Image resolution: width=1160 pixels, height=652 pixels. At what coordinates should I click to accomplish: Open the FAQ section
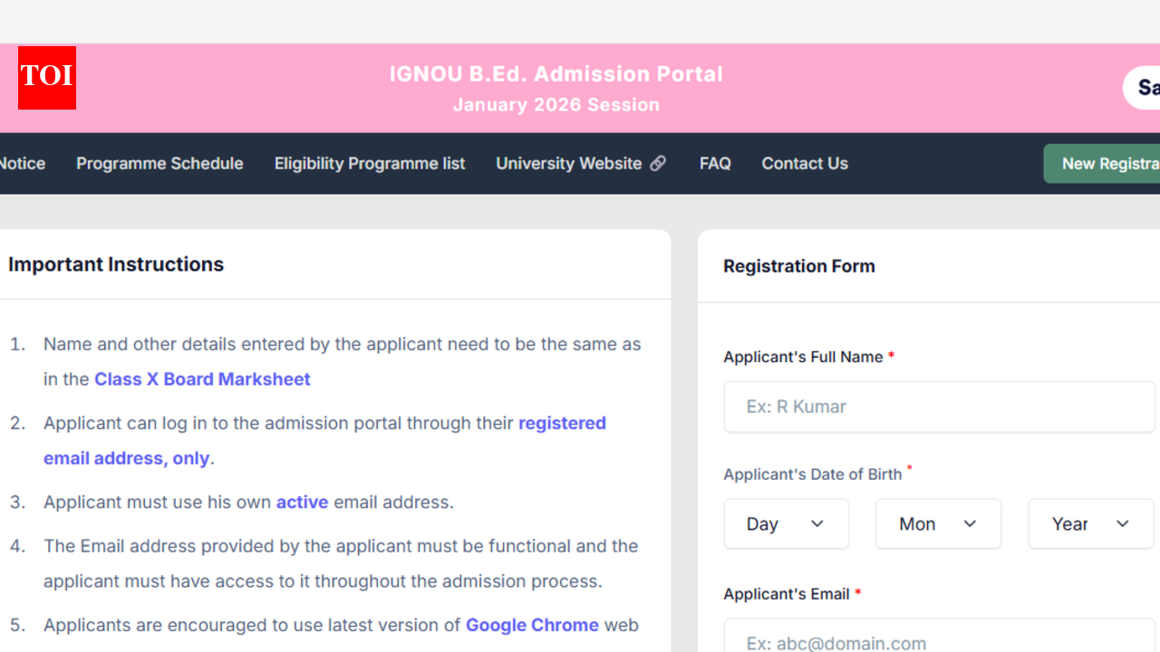tap(715, 163)
